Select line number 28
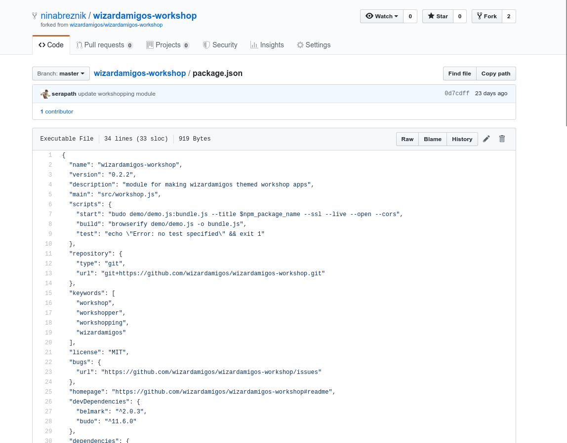 point(48,421)
